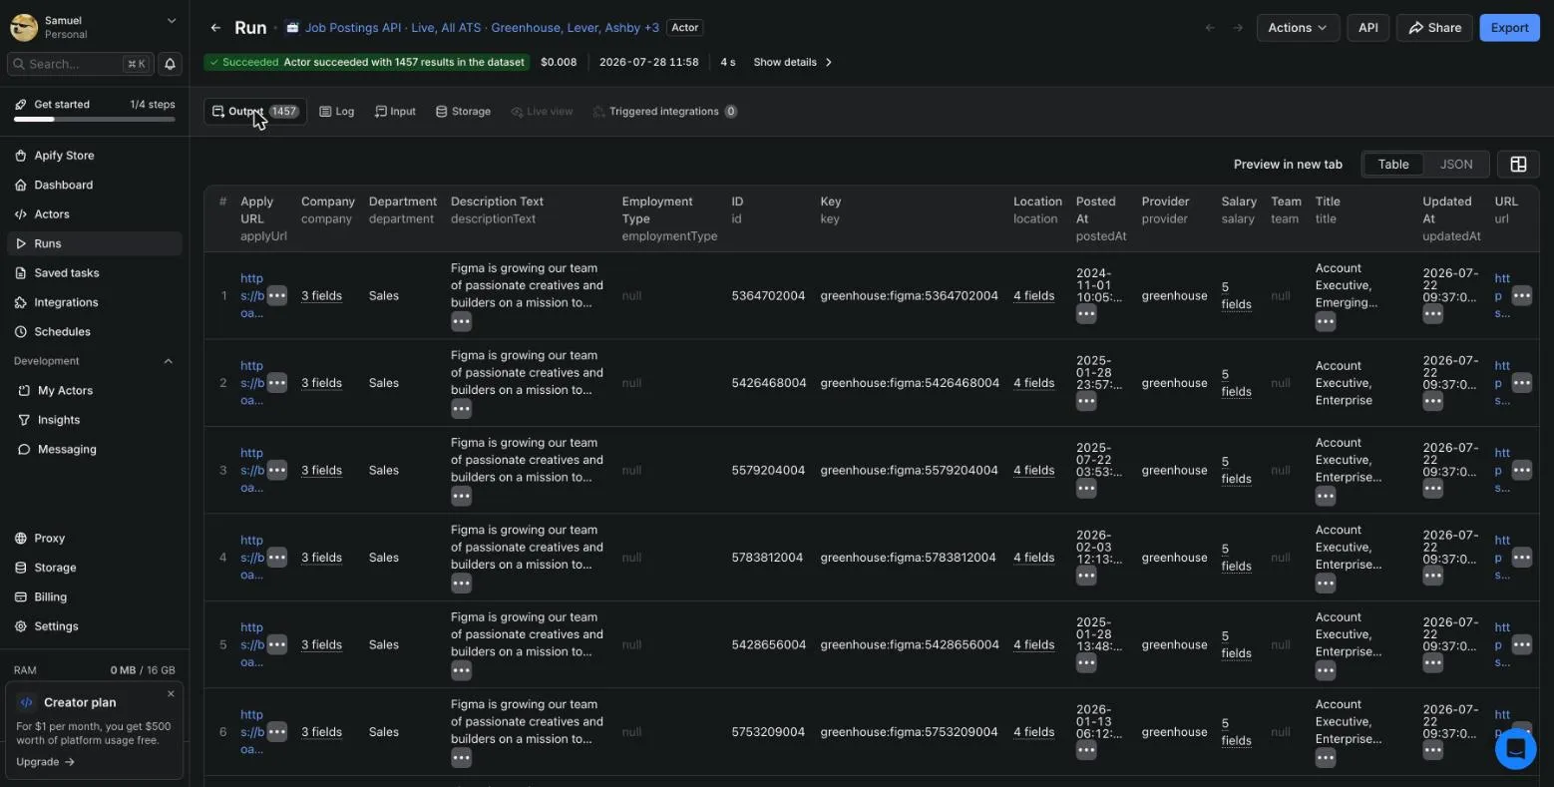Click the table column layout icon
Screen dimensions: 1554x787
(1518, 165)
